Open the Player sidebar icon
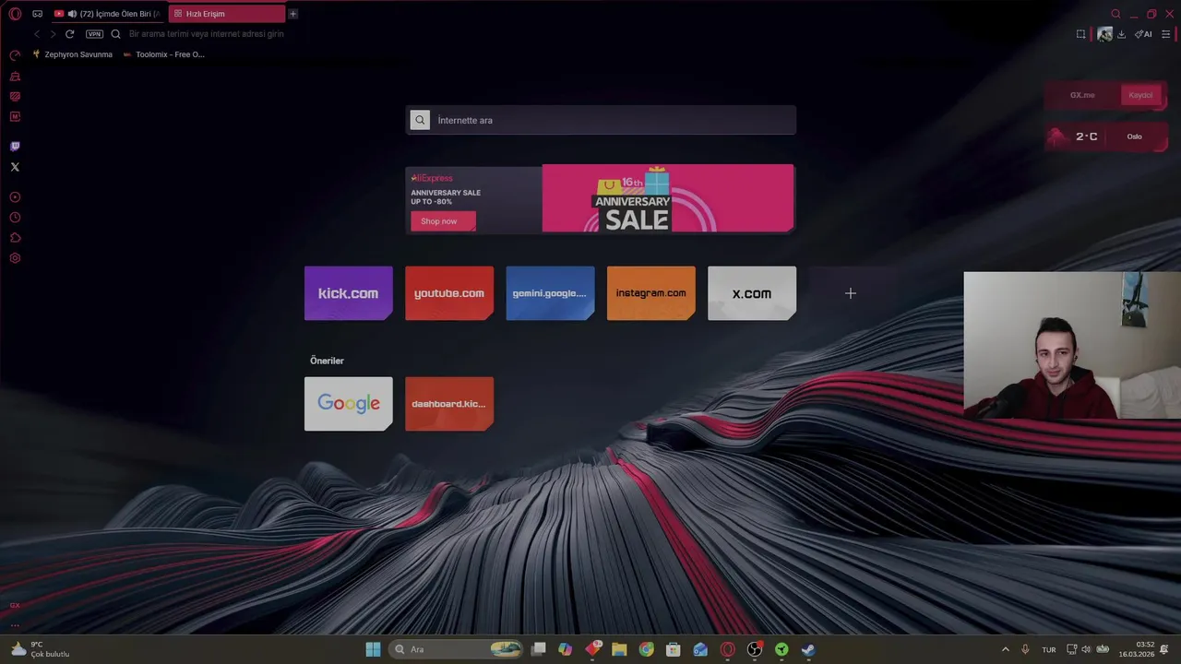Screen dimensions: 1181x664 [15, 197]
